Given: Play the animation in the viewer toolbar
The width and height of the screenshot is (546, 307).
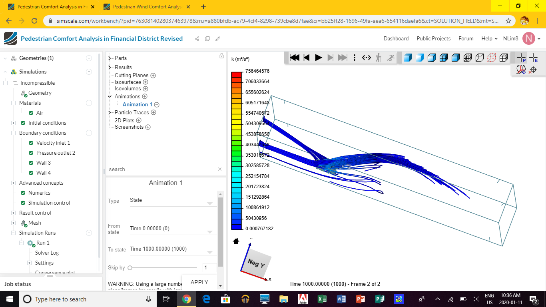Looking at the screenshot, I should [x=319, y=58].
